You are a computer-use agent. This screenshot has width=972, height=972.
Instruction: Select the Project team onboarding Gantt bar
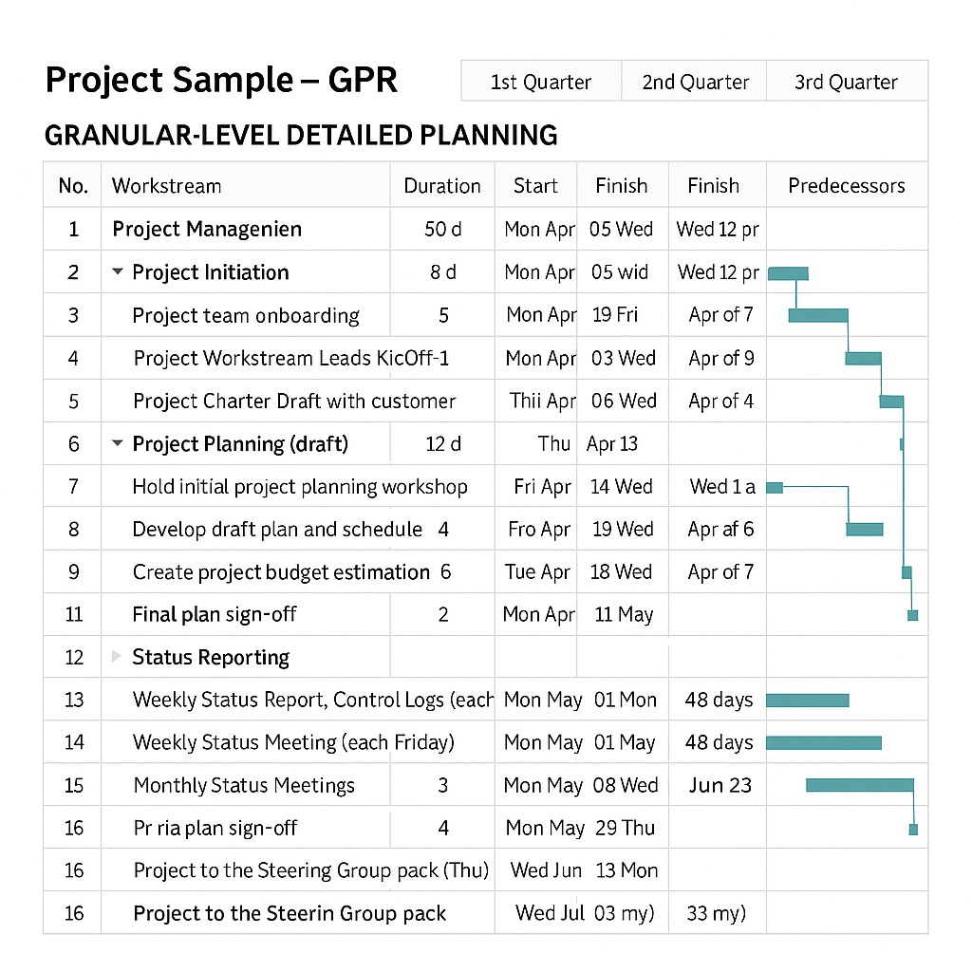click(x=817, y=315)
